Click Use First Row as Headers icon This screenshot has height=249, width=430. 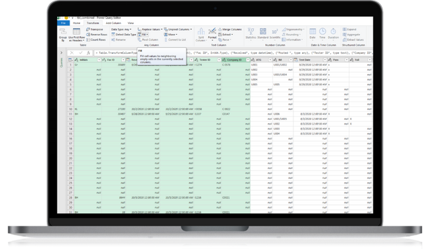[77, 31]
